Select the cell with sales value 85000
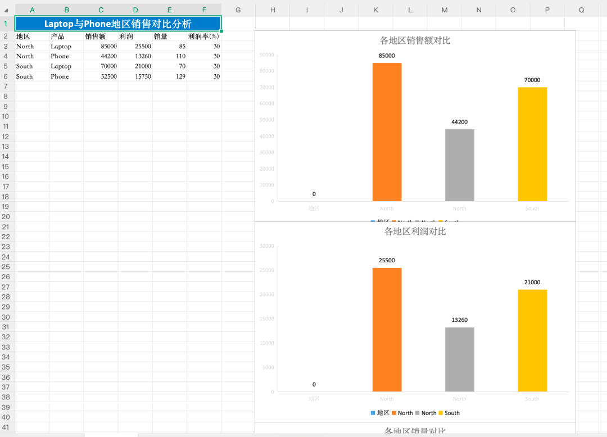 point(101,47)
